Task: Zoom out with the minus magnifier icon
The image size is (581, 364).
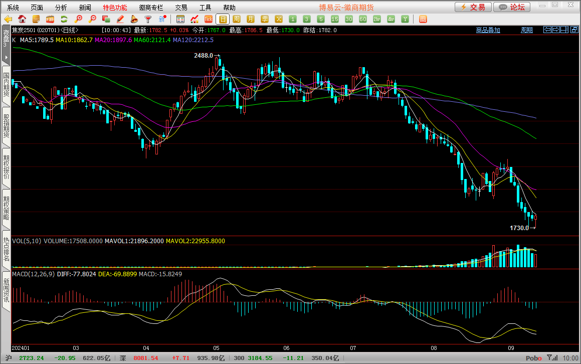Action: 92,19
